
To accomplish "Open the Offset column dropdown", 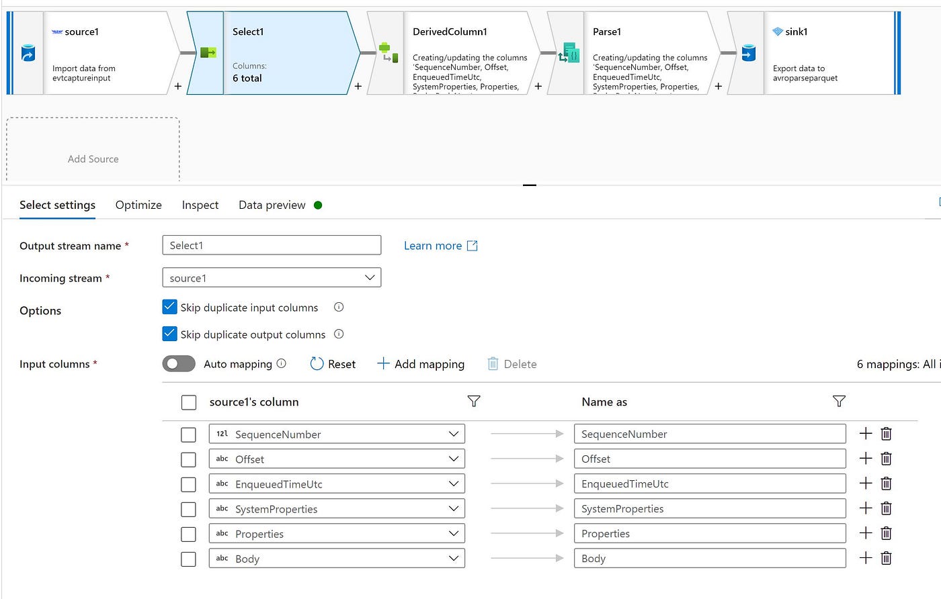I will click(454, 459).
